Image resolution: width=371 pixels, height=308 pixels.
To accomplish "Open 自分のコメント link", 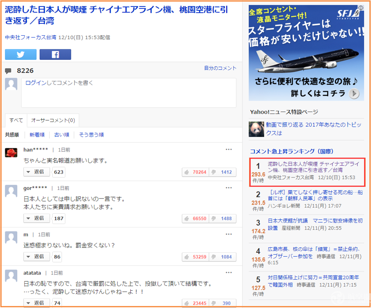I will pyautogui.click(x=220, y=68).
